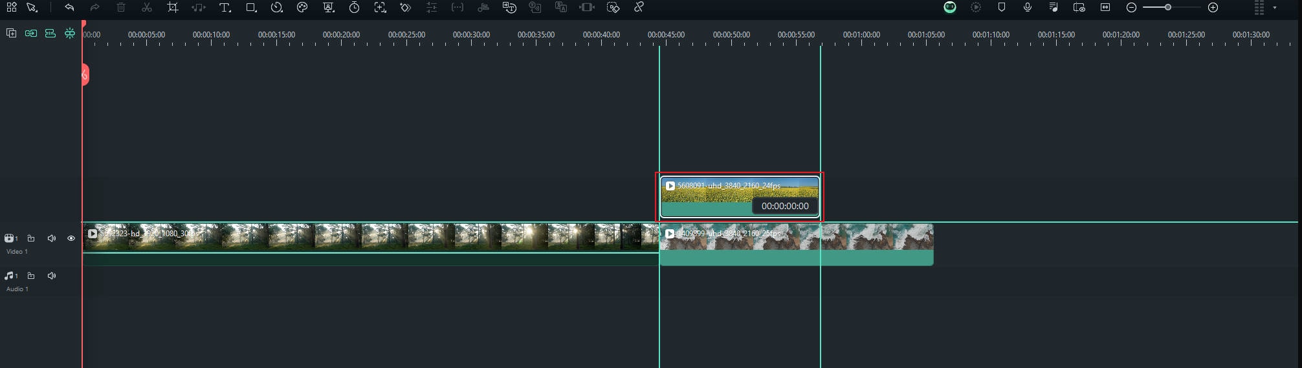Select the crop tool
The height and width of the screenshot is (368, 1302).
(173, 7)
